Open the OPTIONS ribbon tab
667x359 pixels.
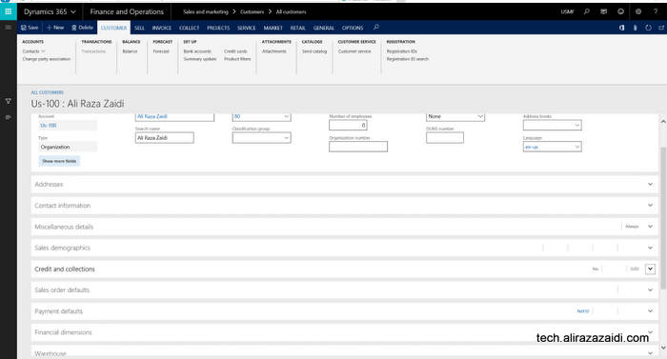353,28
